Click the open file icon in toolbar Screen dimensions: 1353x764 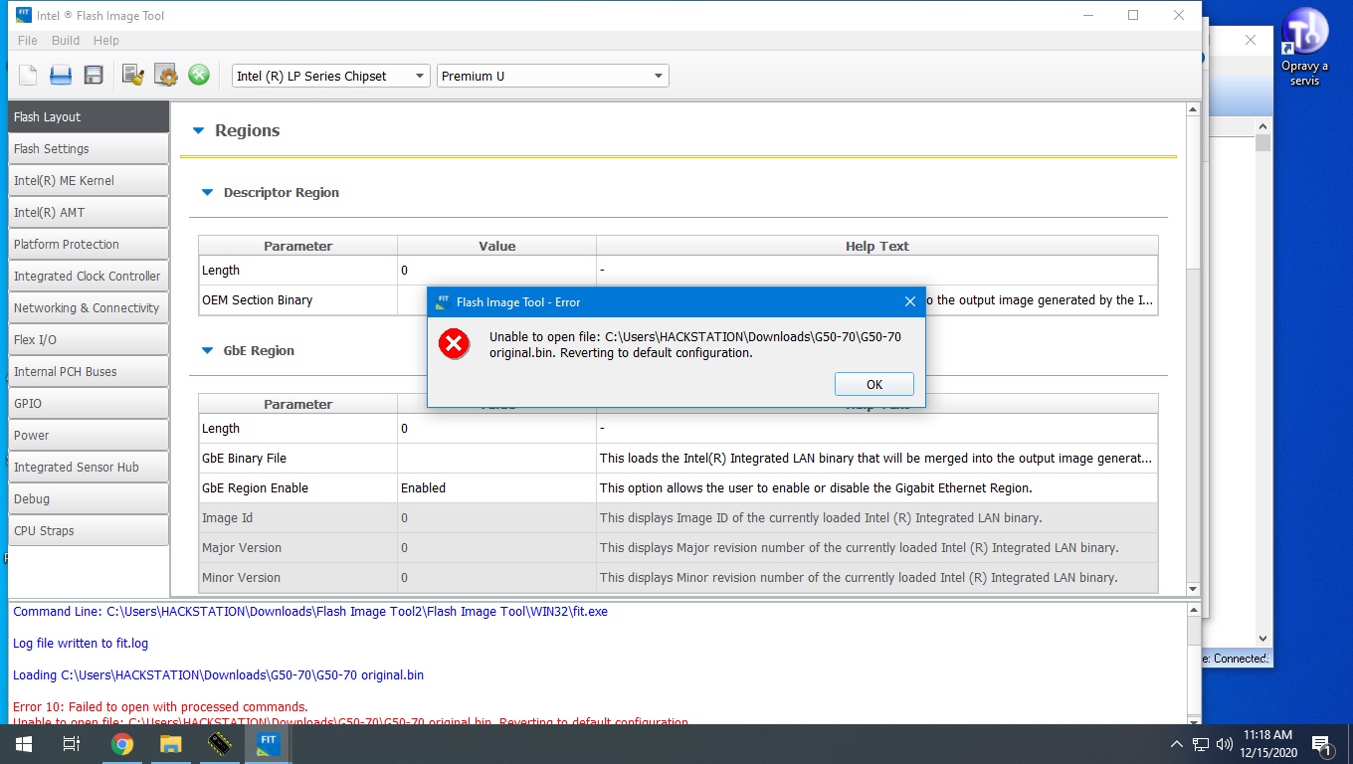[61, 76]
